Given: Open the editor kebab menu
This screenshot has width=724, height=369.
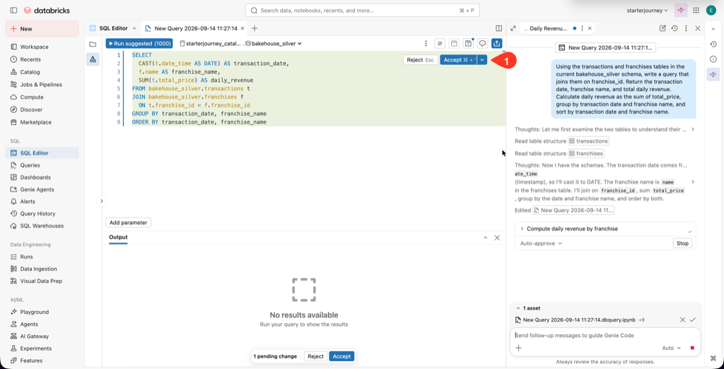Looking at the screenshot, I should coord(426,43).
